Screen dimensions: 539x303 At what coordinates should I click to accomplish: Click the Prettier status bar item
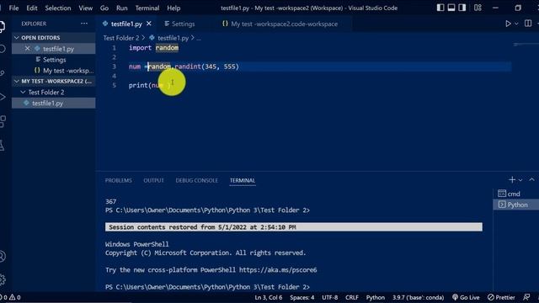click(501, 297)
